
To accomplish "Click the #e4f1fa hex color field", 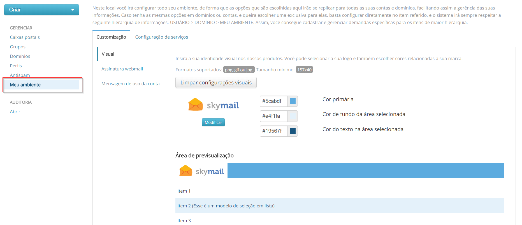I will click(x=273, y=116).
